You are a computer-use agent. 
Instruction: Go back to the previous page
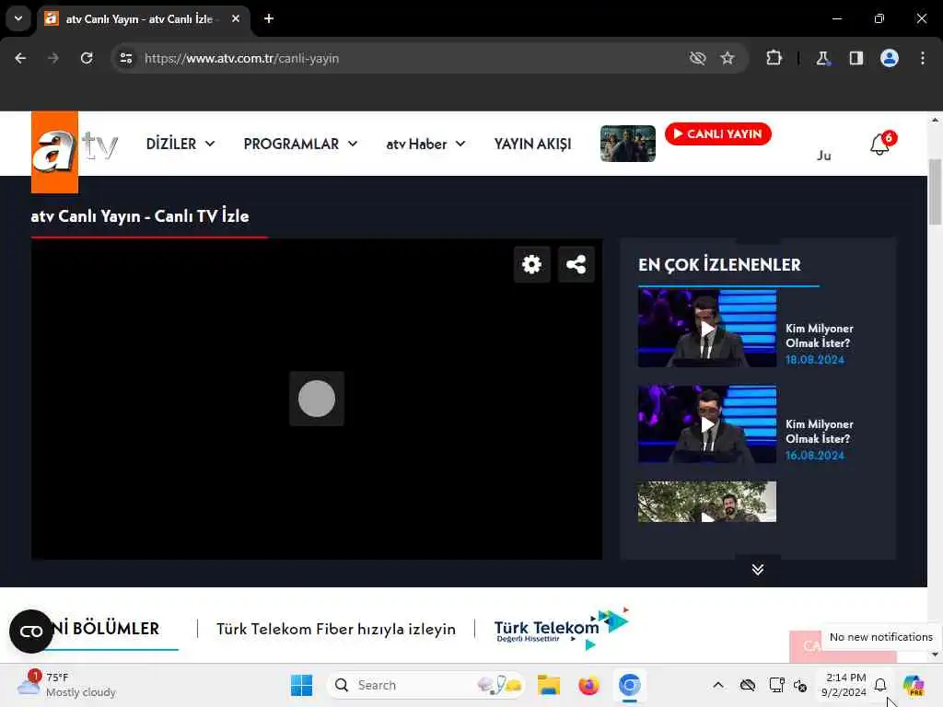[20, 58]
